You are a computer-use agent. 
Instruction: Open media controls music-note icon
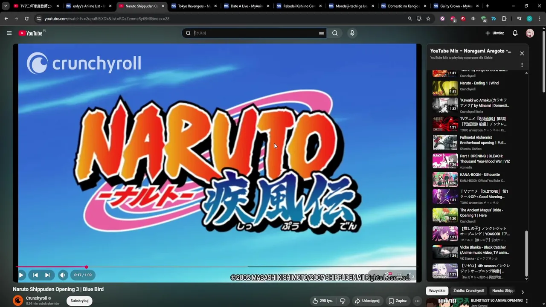tap(519, 19)
